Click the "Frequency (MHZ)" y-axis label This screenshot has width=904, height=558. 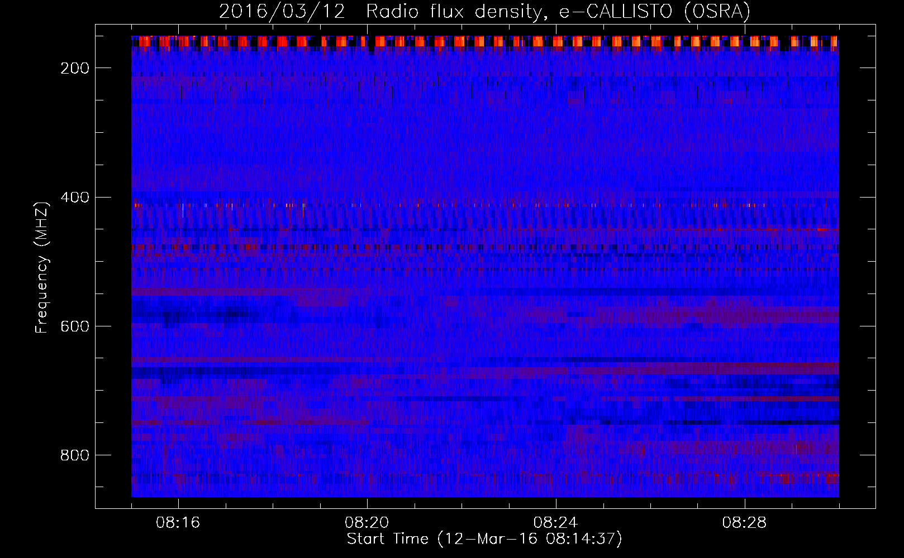click(42, 267)
